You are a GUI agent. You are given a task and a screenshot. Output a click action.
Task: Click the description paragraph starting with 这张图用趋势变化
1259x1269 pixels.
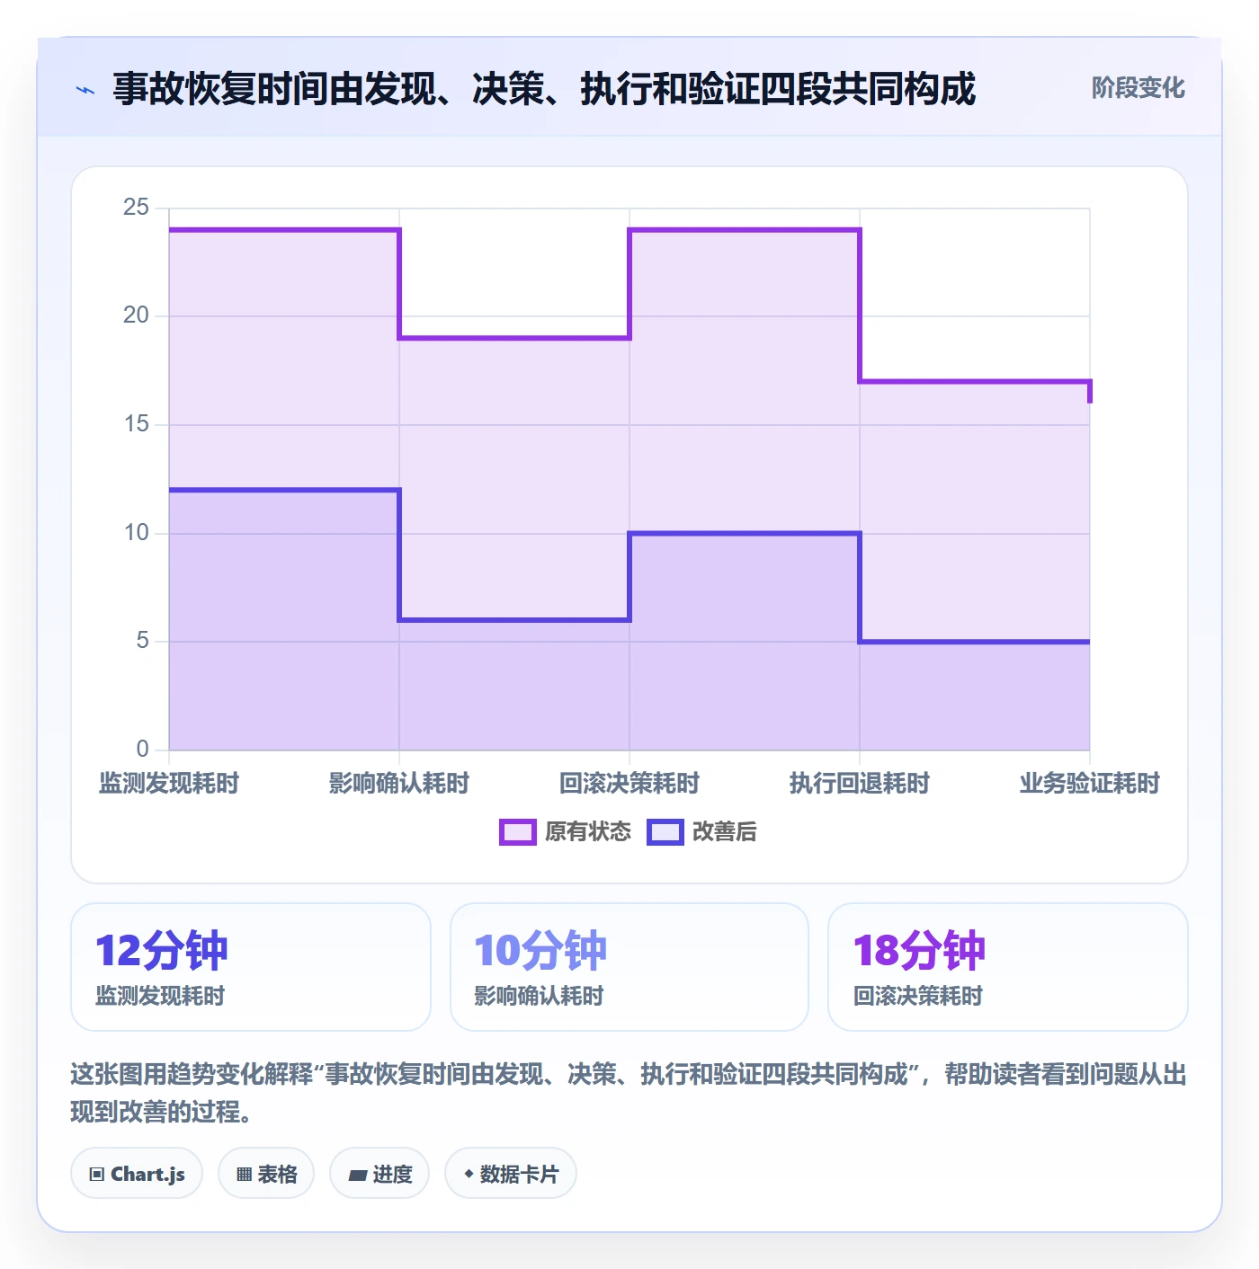pos(629,1093)
